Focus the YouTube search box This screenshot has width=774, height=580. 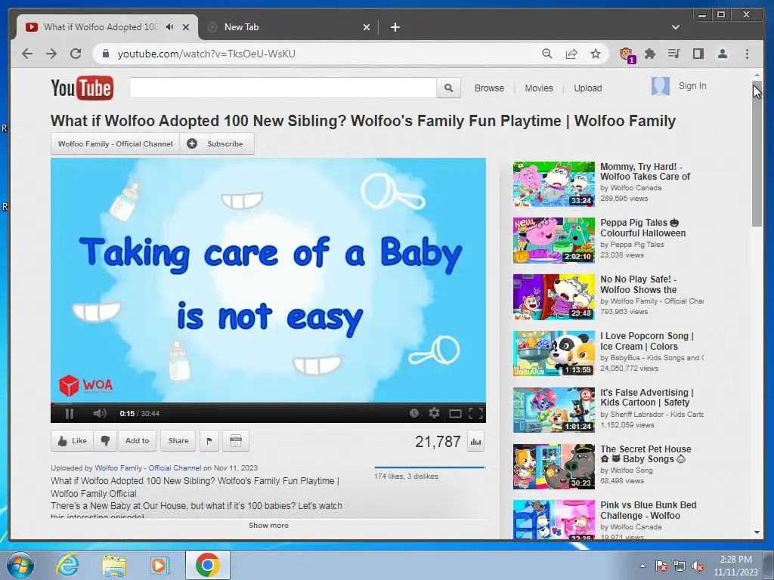pyautogui.click(x=283, y=88)
